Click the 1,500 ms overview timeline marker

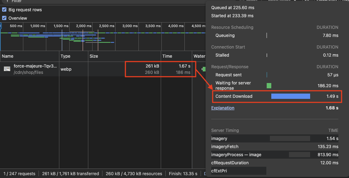click(x=61, y=26)
